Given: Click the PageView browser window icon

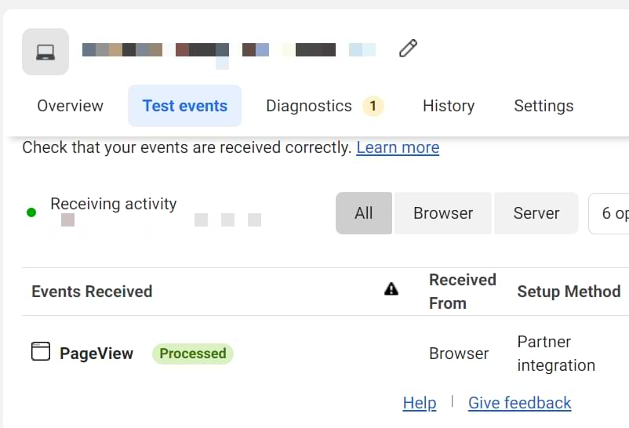Looking at the screenshot, I should 40,351.
